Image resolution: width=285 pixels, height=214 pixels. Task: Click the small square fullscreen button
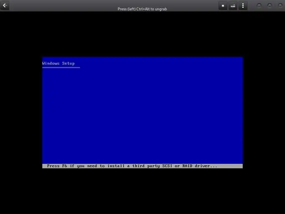(x=223, y=6)
